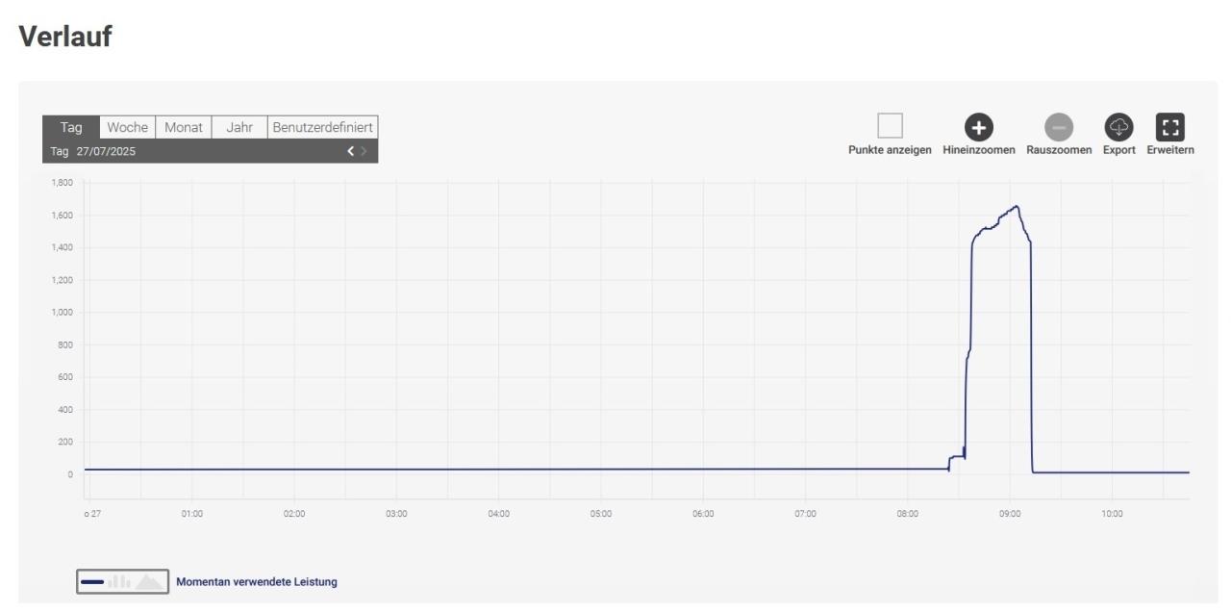Select the active Tag tab
The image size is (1231, 612).
click(x=71, y=127)
